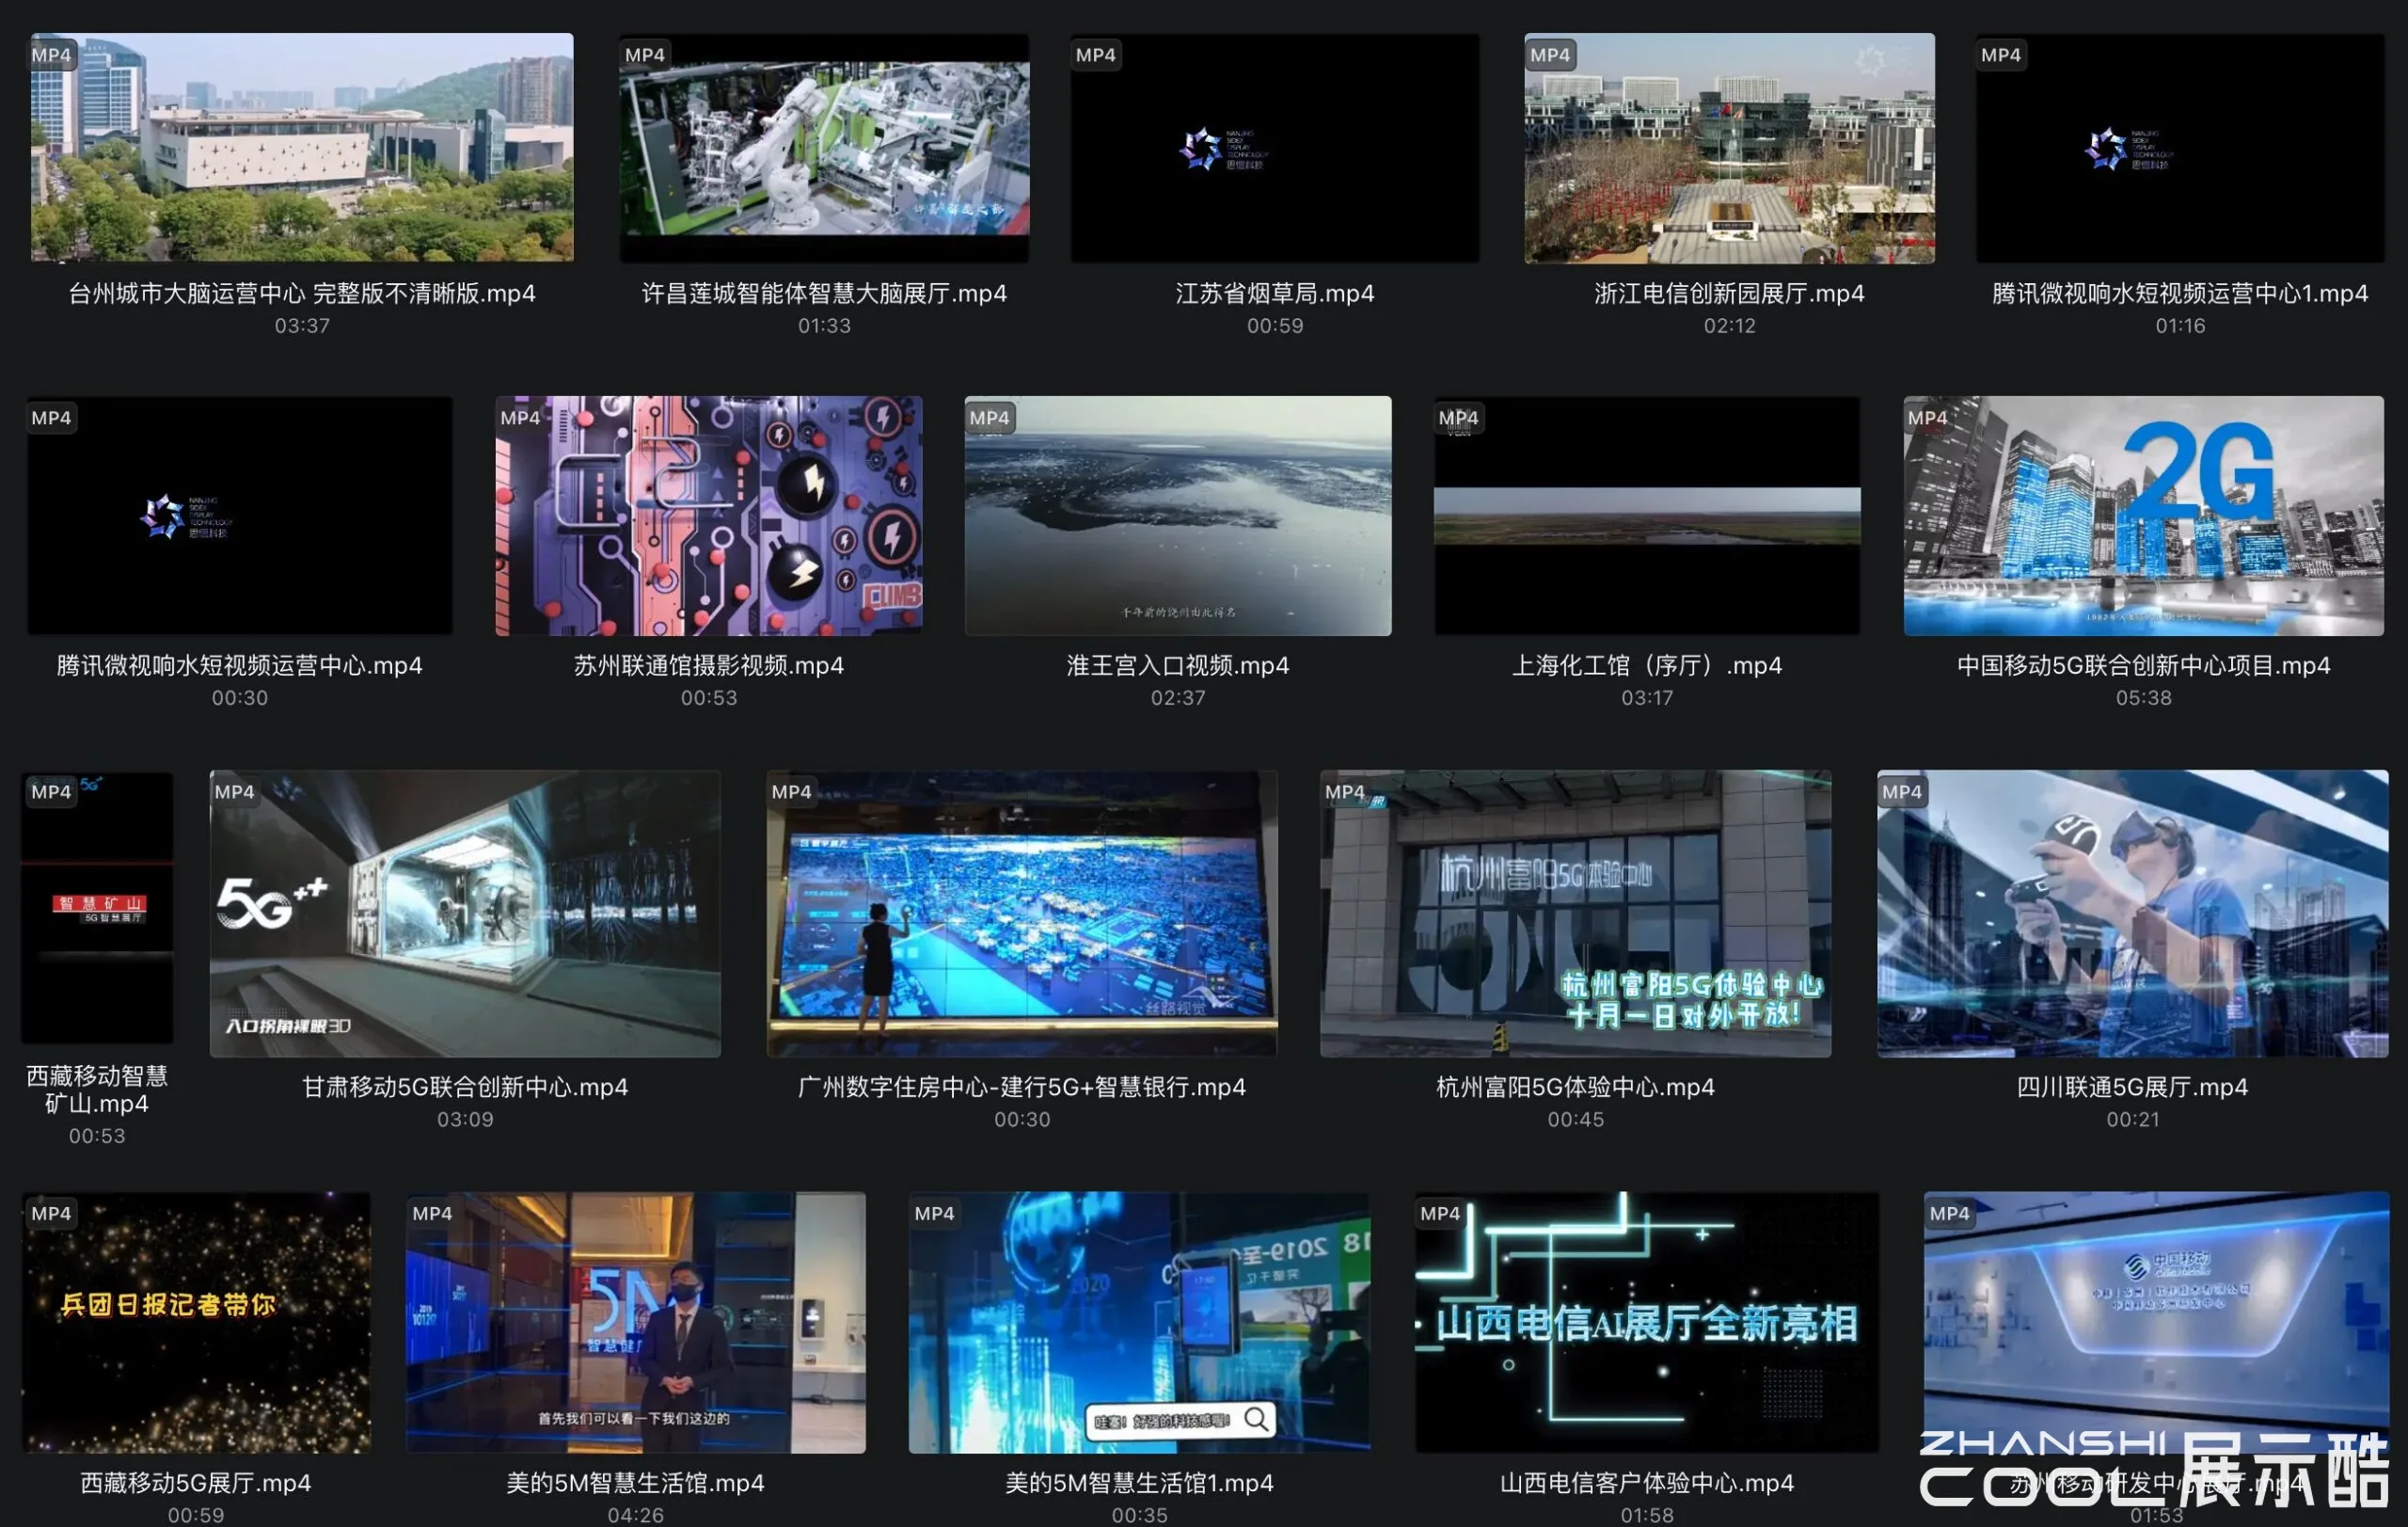This screenshot has width=2408, height=1527.
Task: Select the 中国移动5G联合创新中心项目 2G thumbnail
Action: [x=2144, y=515]
